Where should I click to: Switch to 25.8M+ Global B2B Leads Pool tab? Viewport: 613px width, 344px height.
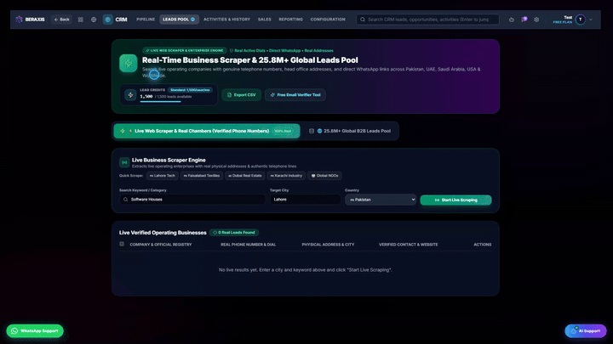pos(350,131)
